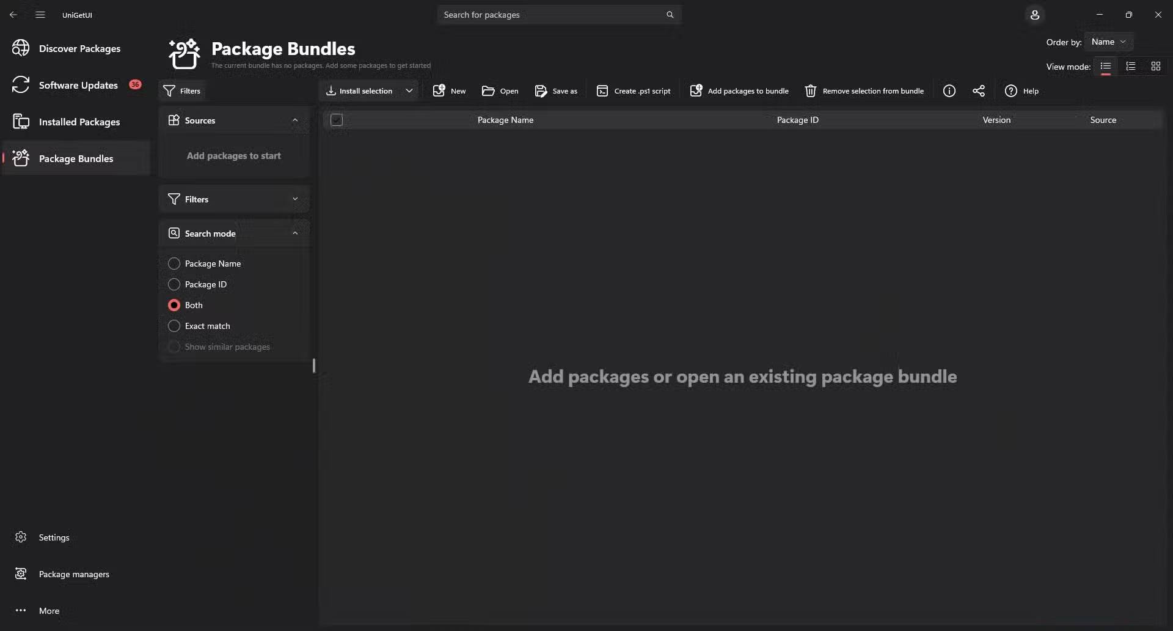1173x631 pixels.
Task: Restore the UniGetUI window
Action: tap(1129, 15)
